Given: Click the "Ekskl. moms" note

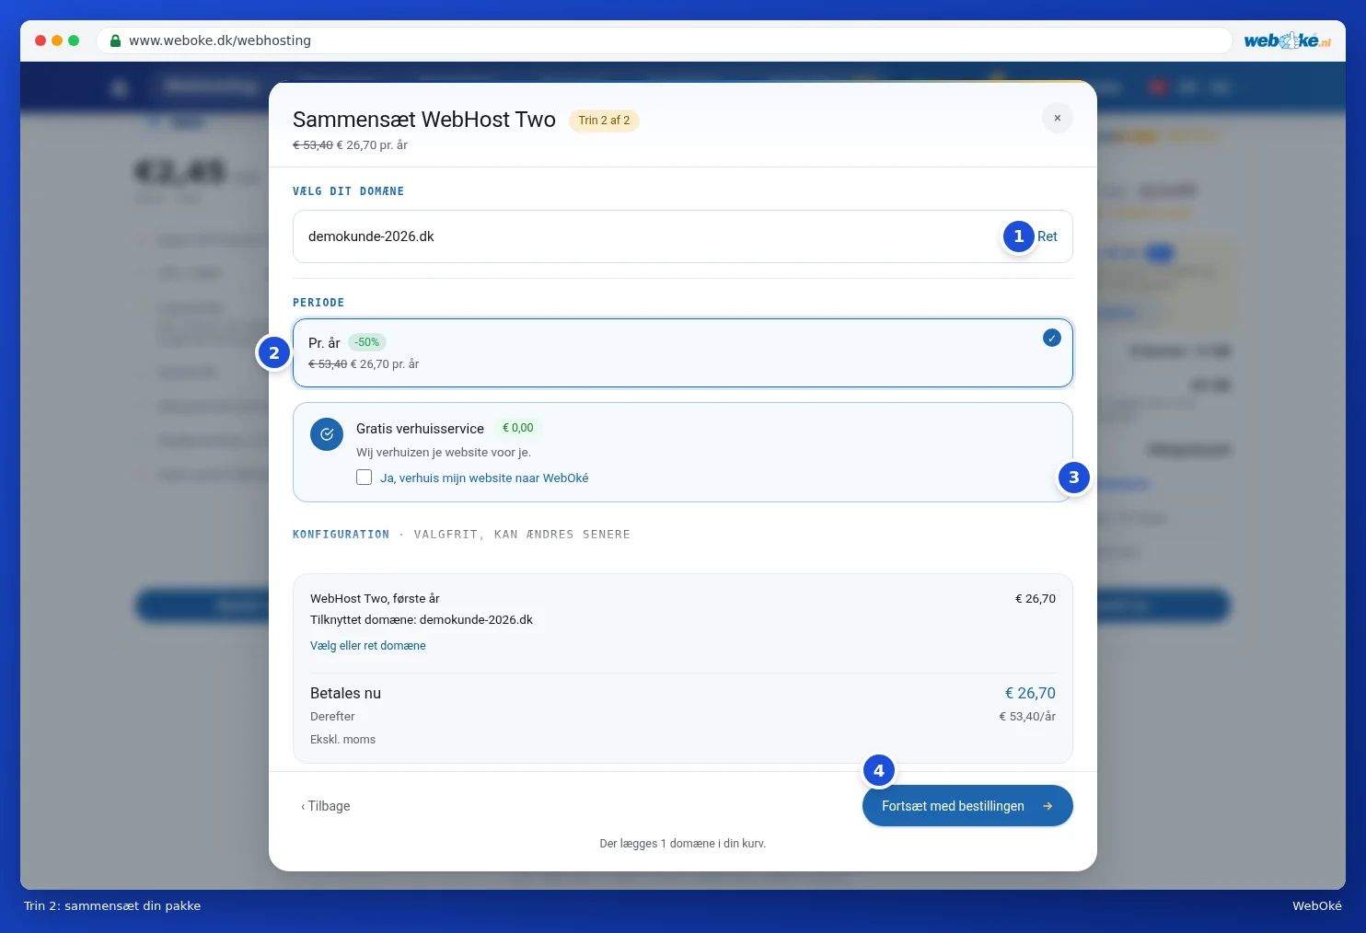Looking at the screenshot, I should [x=342, y=740].
